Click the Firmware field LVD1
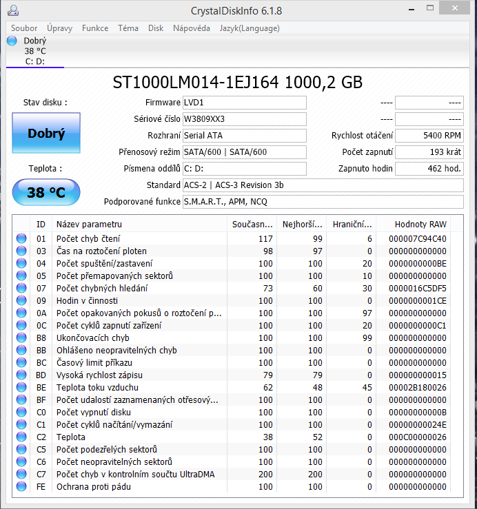 click(x=244, y=103)
